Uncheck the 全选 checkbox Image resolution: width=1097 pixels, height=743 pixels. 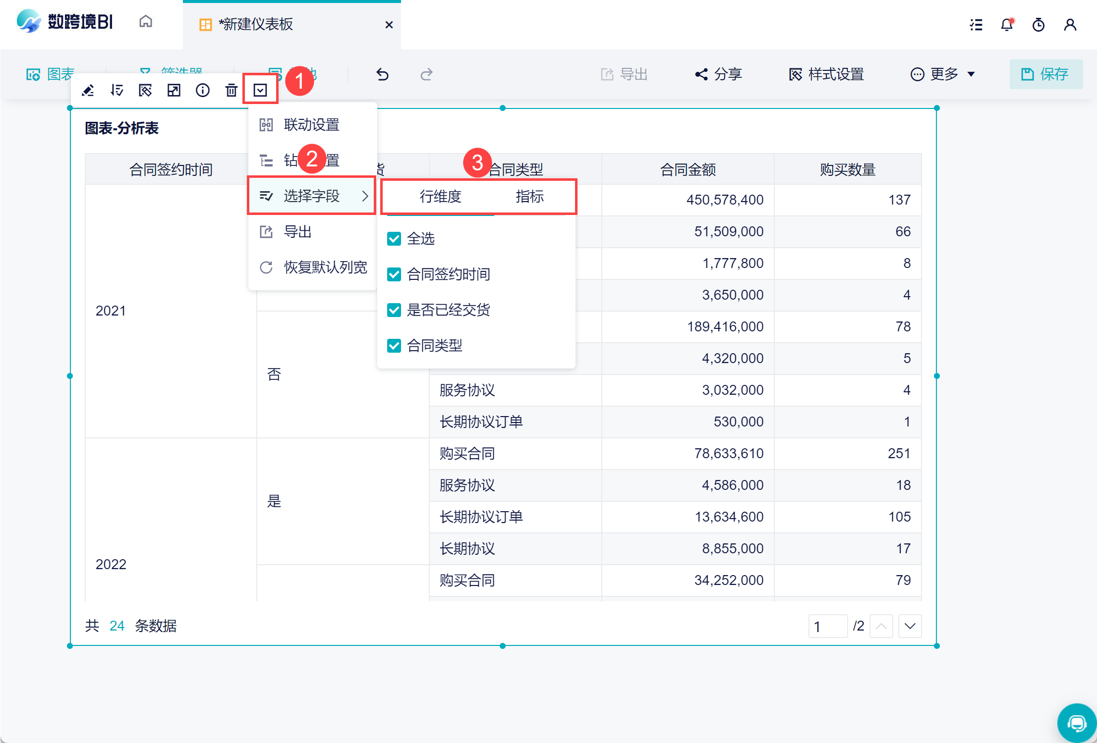(394, 239)
